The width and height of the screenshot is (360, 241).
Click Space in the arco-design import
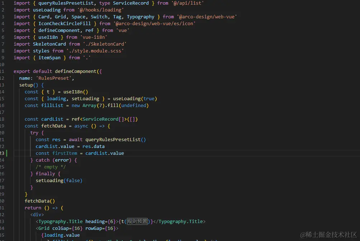[x=78, y=17]
